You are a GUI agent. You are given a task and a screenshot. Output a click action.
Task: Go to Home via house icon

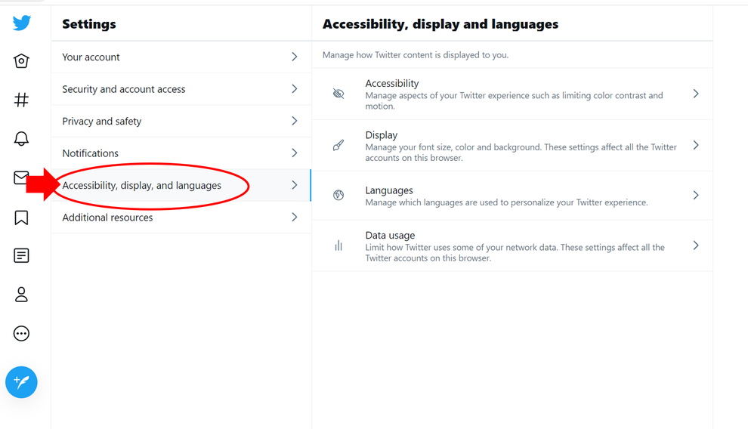(21, 61)
